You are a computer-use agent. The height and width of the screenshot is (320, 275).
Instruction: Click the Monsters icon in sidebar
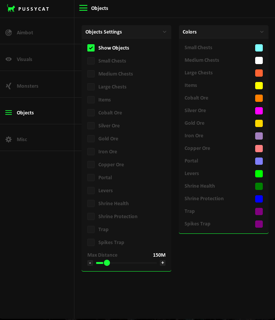click(x=8, y=86)
